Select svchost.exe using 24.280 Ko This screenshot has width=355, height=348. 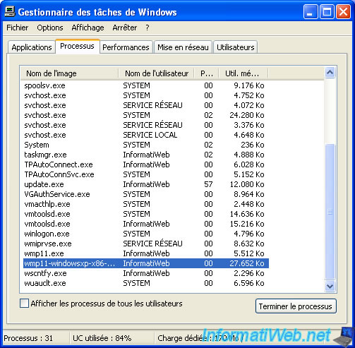146,115
